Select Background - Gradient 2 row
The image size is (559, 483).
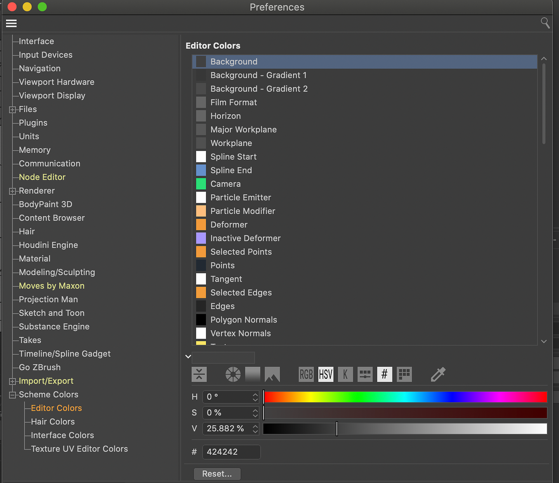[365, 89]
